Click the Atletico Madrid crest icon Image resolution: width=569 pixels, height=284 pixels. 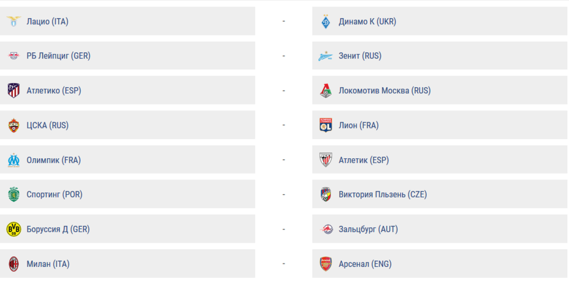point(13,90)
